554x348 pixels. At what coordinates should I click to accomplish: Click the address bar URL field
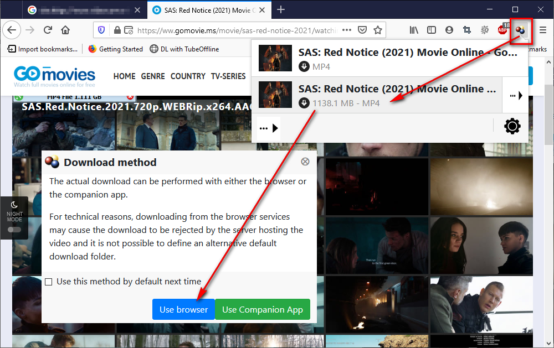tap(238, 30)
